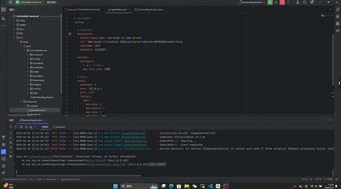Image resolution: width=341 pixels, height=189 pixels.
Task: Expand the controller package
Action: (28, 67)
